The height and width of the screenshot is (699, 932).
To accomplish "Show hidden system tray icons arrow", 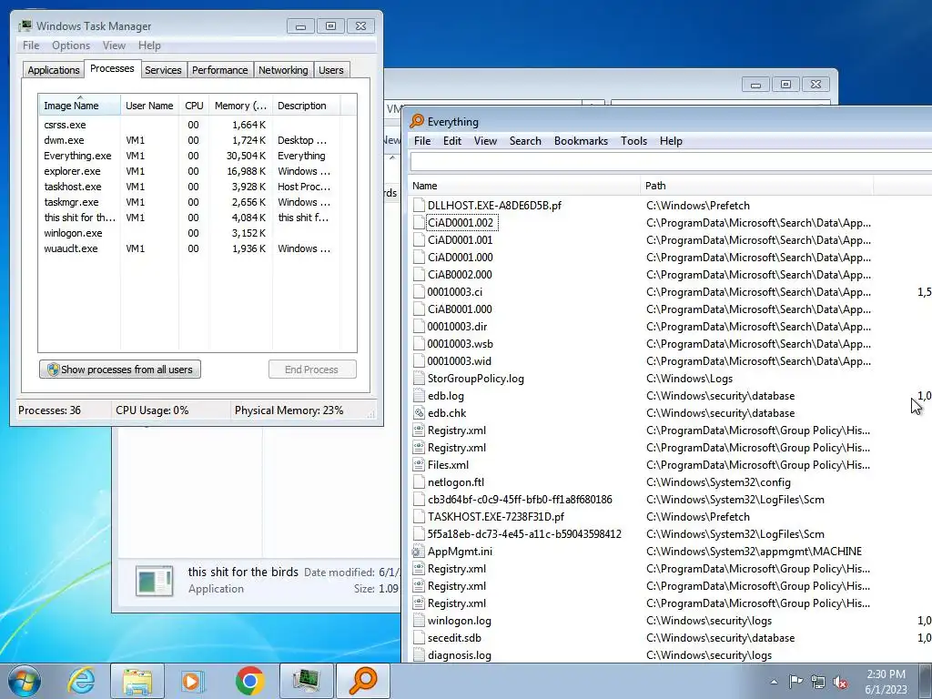I will [774, 682].
